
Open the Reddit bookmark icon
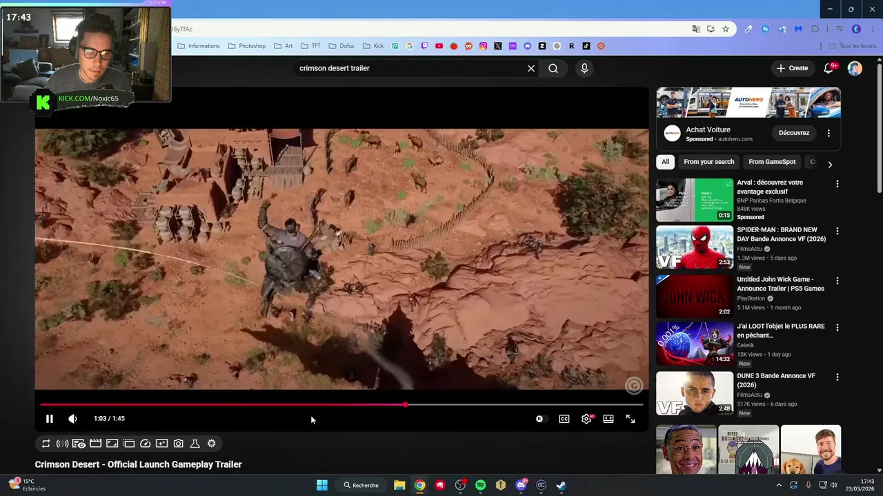(x=468, y=46)
